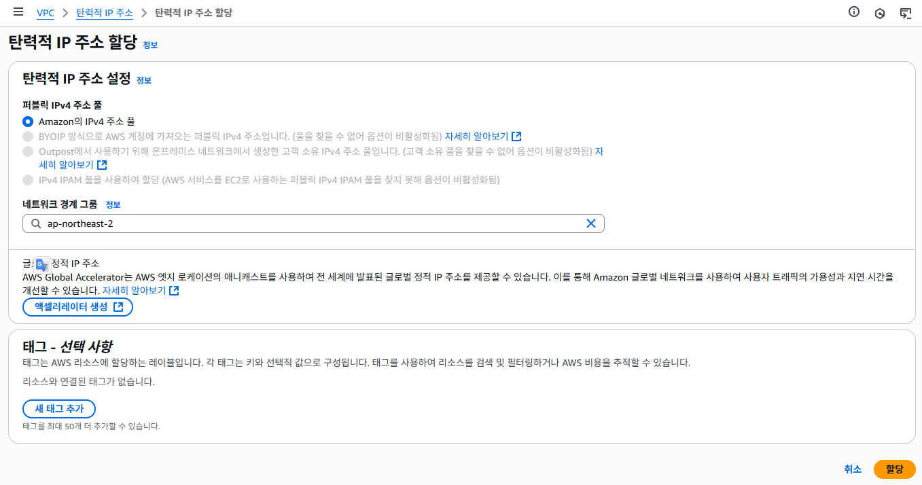Click the 퍼블릭 IPv4 주소 풀 label
Viewport: 922px width, 485px height.
click(x=63, y=105)
